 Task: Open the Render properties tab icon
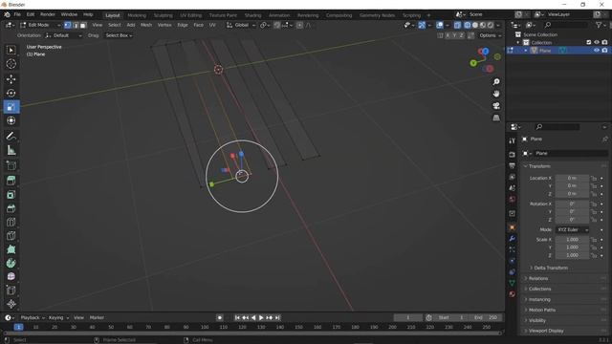(x=513, y=155)
